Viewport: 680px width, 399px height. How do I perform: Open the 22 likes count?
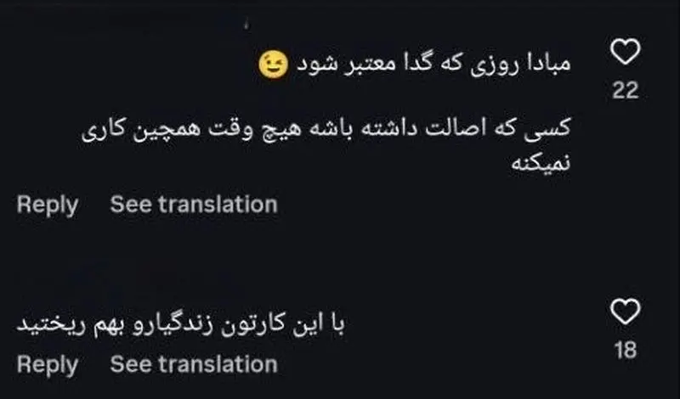click(626, 91)
